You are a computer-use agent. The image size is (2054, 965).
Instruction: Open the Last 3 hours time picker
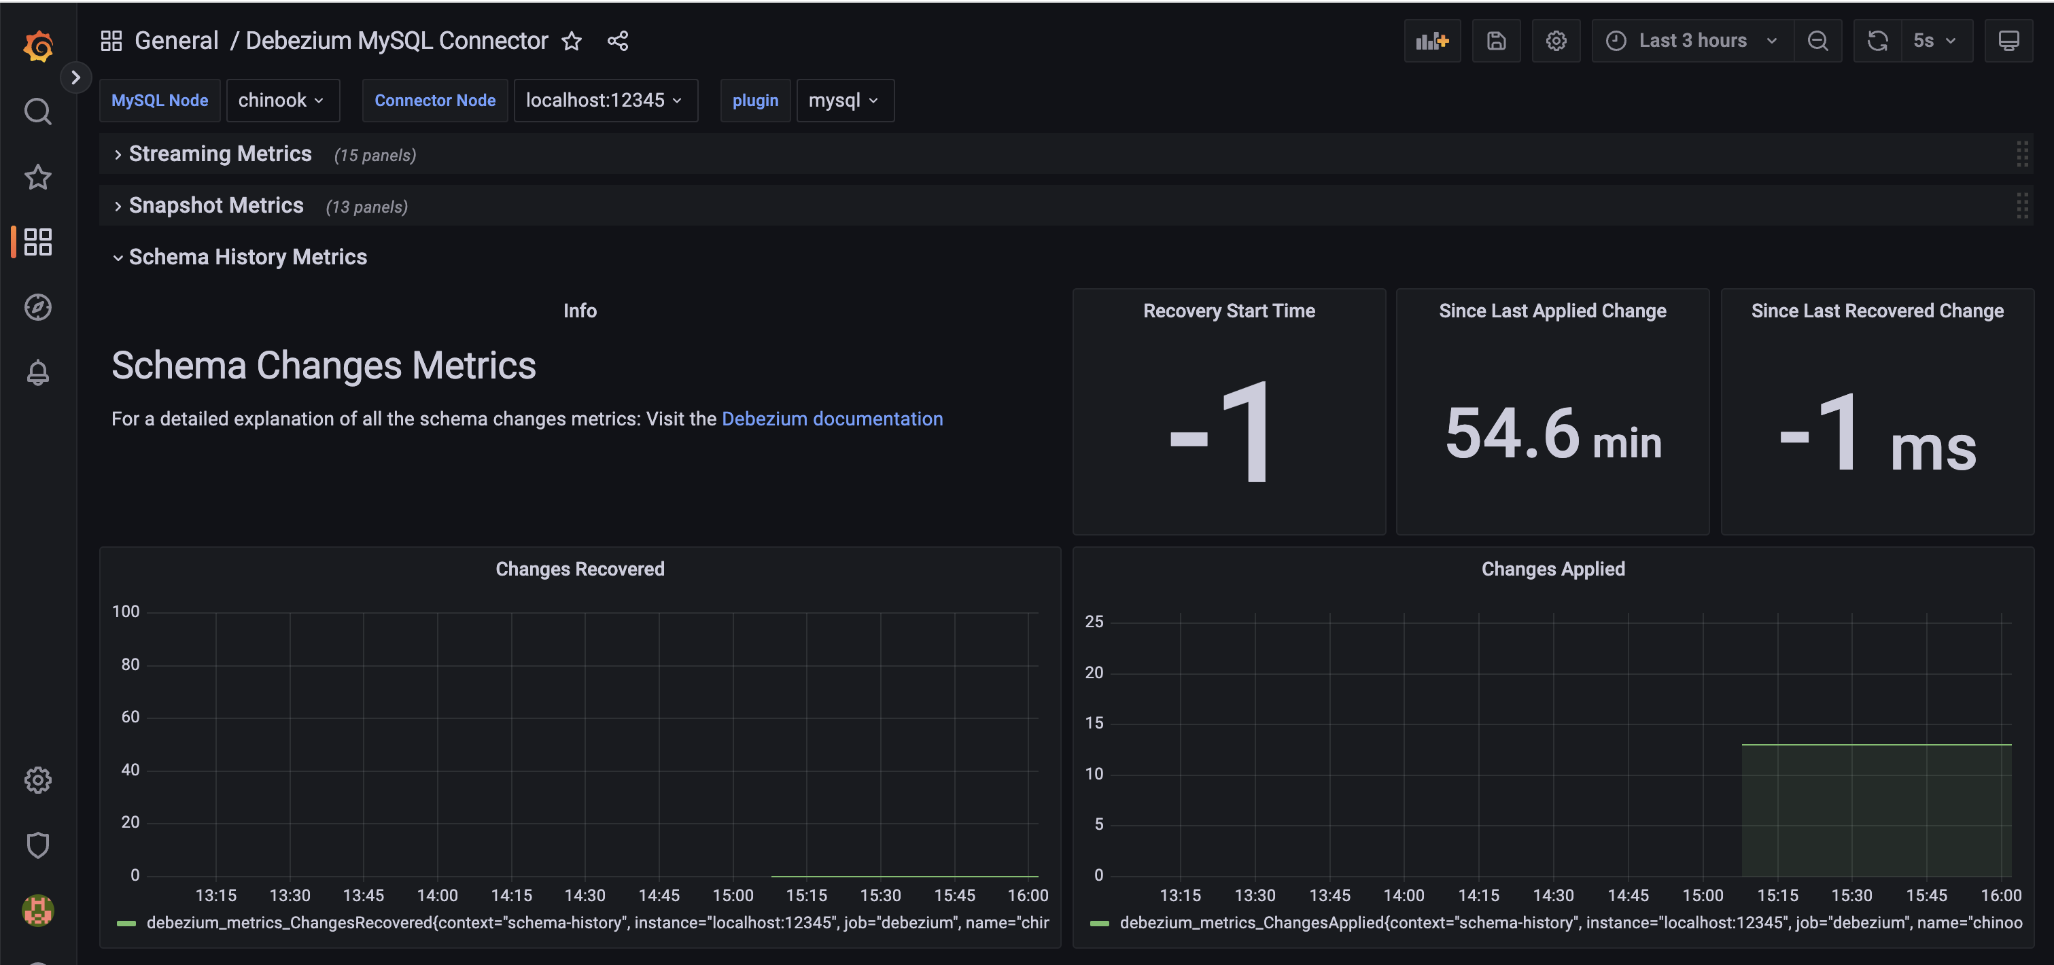coord(1690,40)
